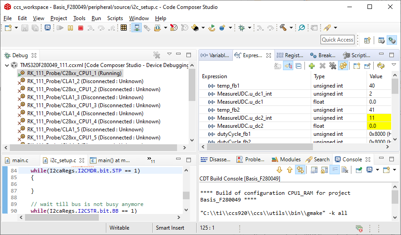Toggle the highlighted connect target toolbar button
This screenshot has width=401, height=235.
pos(136,28)
